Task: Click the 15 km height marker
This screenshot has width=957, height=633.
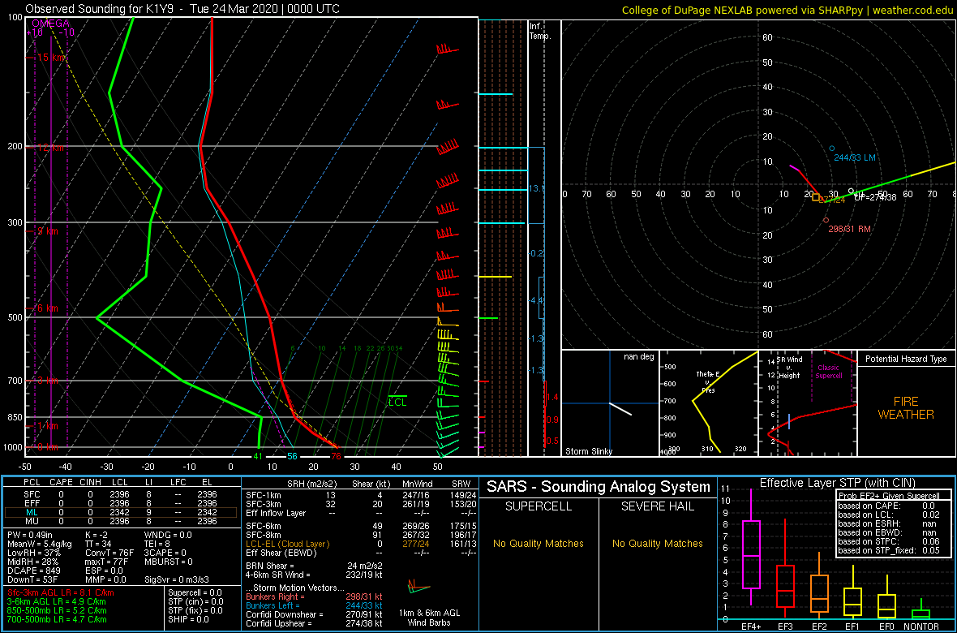Action: (50, 58)
